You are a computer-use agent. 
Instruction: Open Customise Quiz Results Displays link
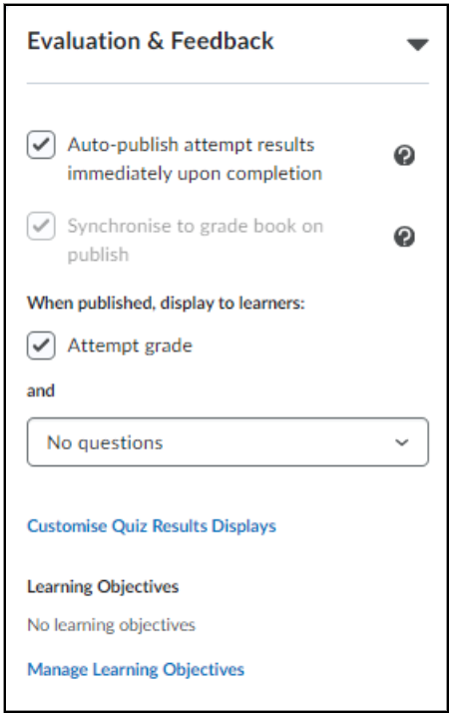(152, 526)
